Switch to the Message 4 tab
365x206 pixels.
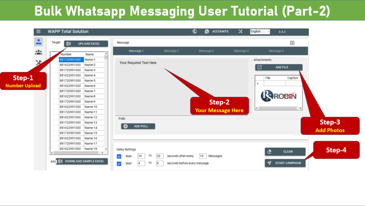point(241,51)
